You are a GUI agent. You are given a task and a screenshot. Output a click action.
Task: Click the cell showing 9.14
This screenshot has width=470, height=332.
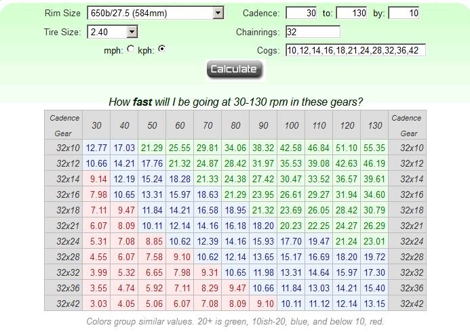pos(96,179)
